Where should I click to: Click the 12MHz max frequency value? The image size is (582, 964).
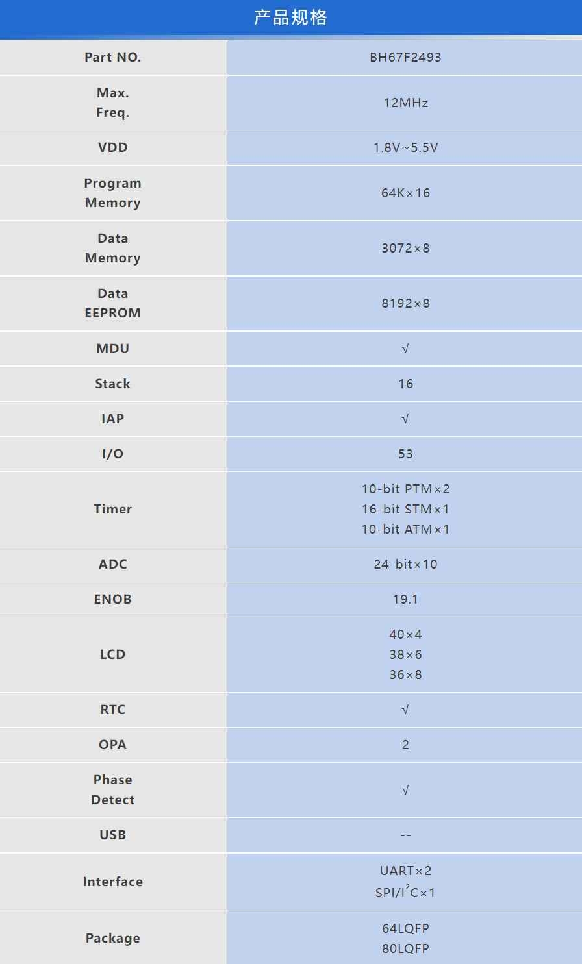[x=405, y=103]
